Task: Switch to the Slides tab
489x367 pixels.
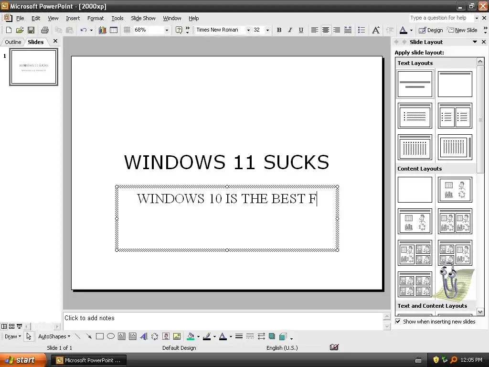Action: pyautogui.click(x=35, y=42)
